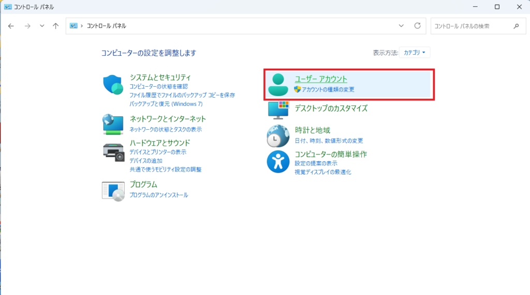Open the ユーザー アカウント heading link
The height and width of the screenshot is (295, 530).
(x=321, y=79)
